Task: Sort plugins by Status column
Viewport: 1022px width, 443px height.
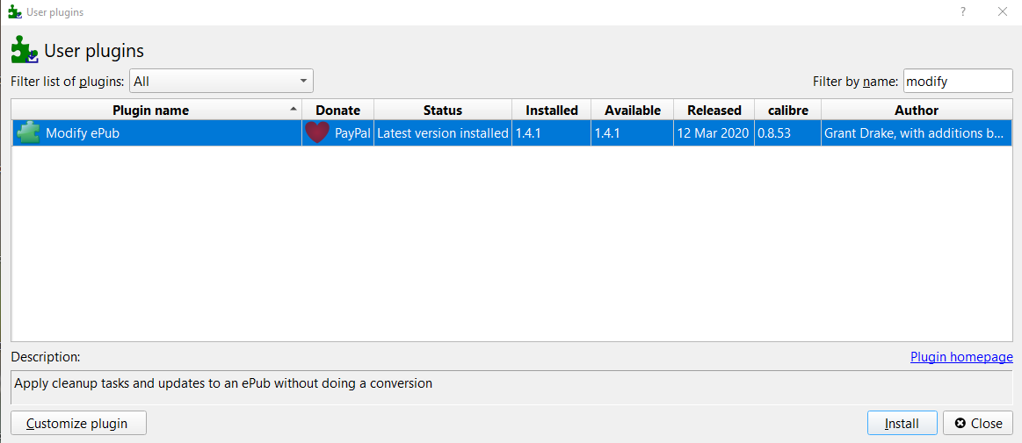Action: (442, 110)
